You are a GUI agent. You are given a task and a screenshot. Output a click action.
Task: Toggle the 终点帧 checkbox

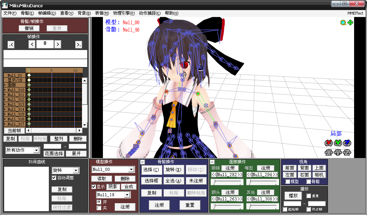pos(308,209)
